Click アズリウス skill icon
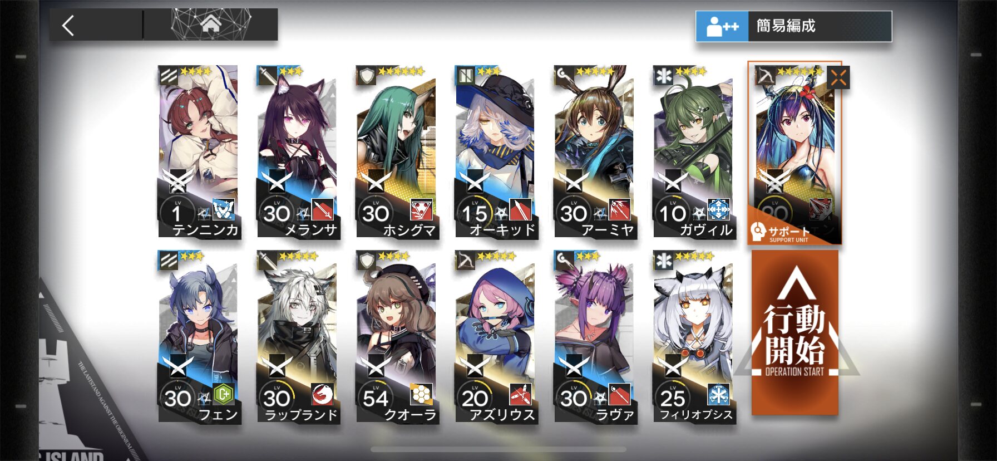 click(x=520, y=395)
